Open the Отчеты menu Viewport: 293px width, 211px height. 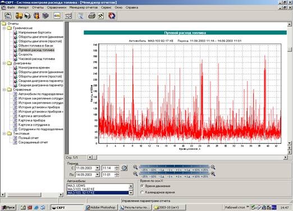(x=38, y=7)
